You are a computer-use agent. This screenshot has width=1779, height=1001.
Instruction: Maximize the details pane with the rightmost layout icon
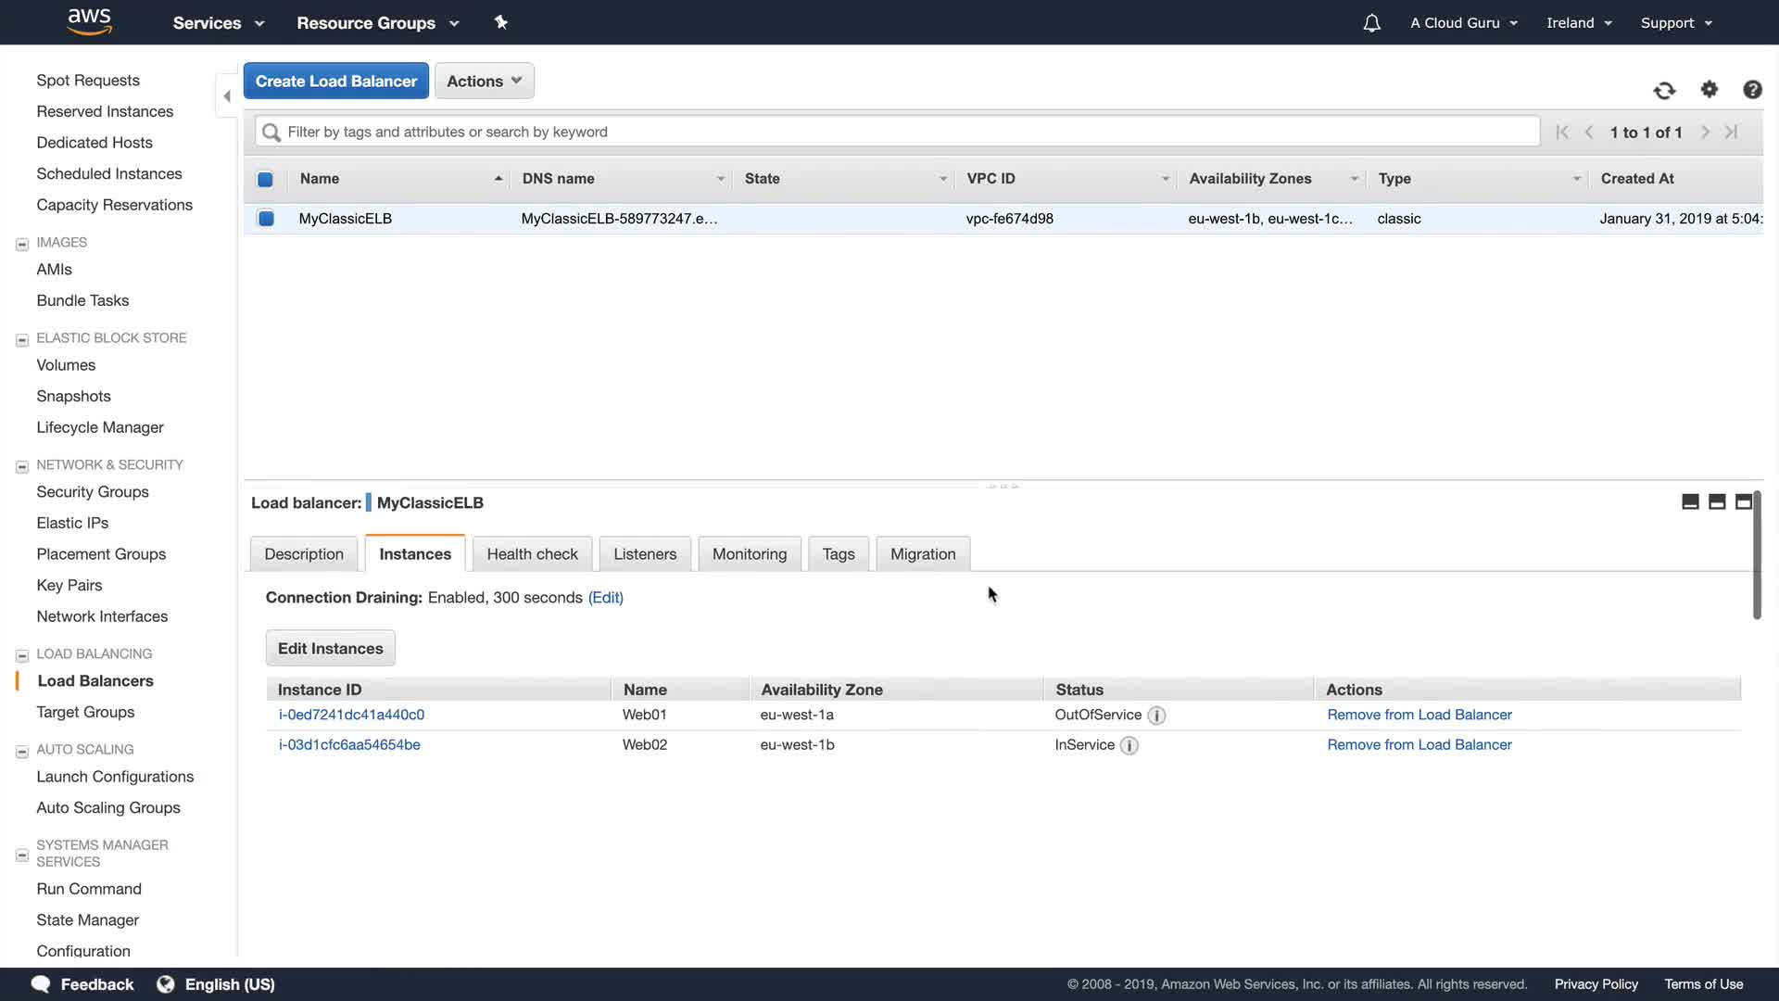coord(1743,501)
